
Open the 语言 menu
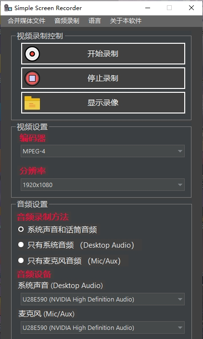pos(94,21)
